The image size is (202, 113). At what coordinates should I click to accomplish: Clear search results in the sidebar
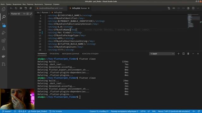(x=21, y=8)
